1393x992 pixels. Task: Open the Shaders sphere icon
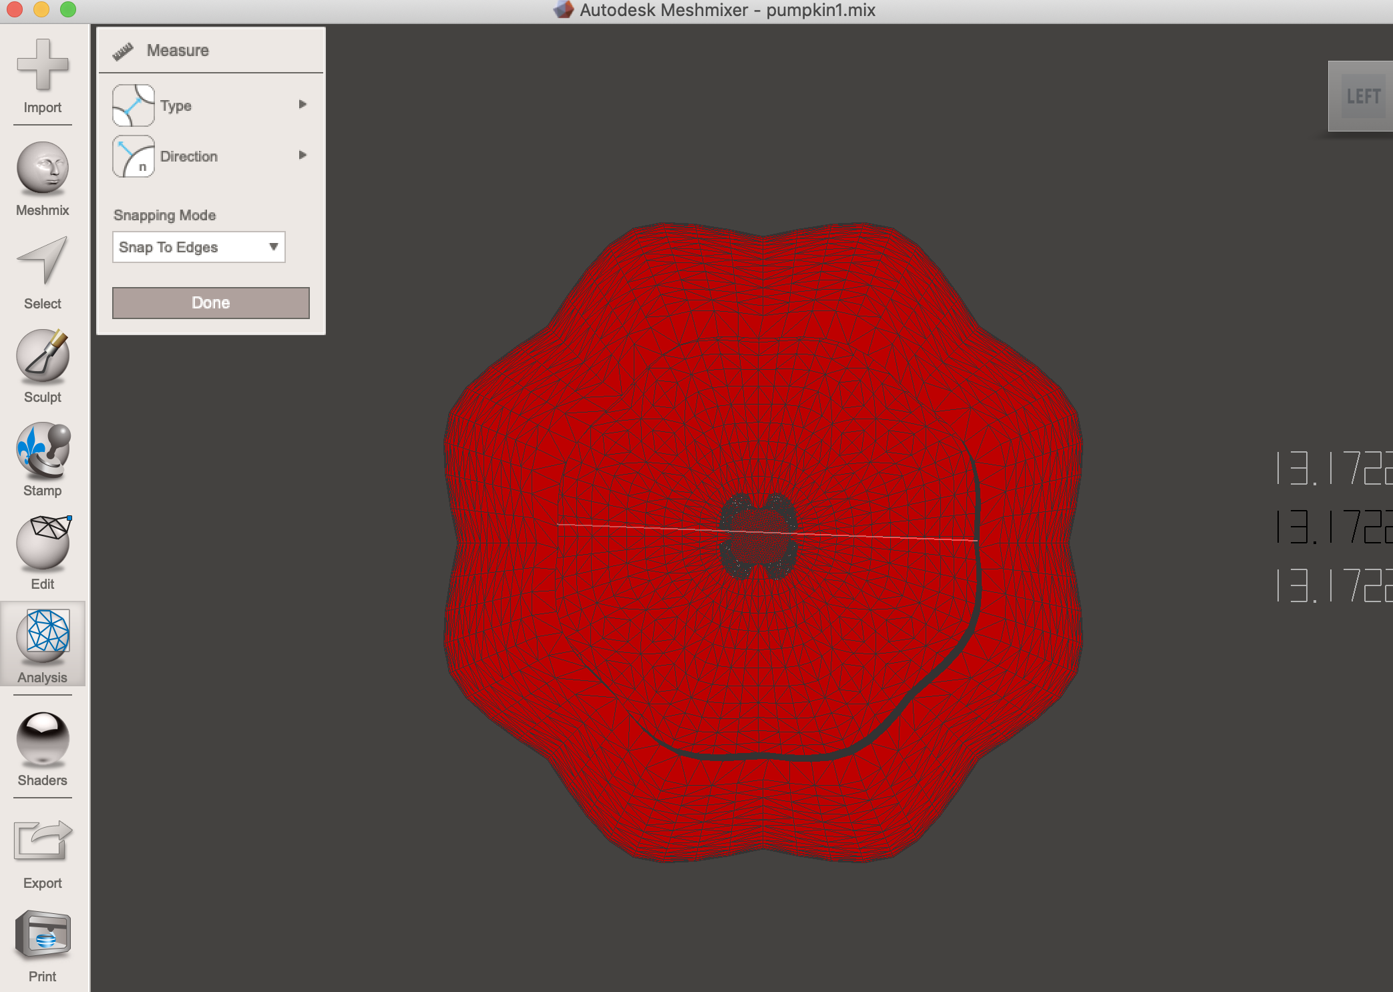42,739
